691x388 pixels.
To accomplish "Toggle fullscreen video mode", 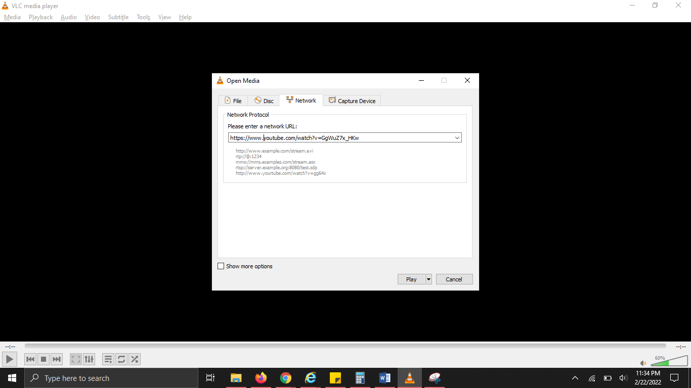I will click(x=76, y=359).
